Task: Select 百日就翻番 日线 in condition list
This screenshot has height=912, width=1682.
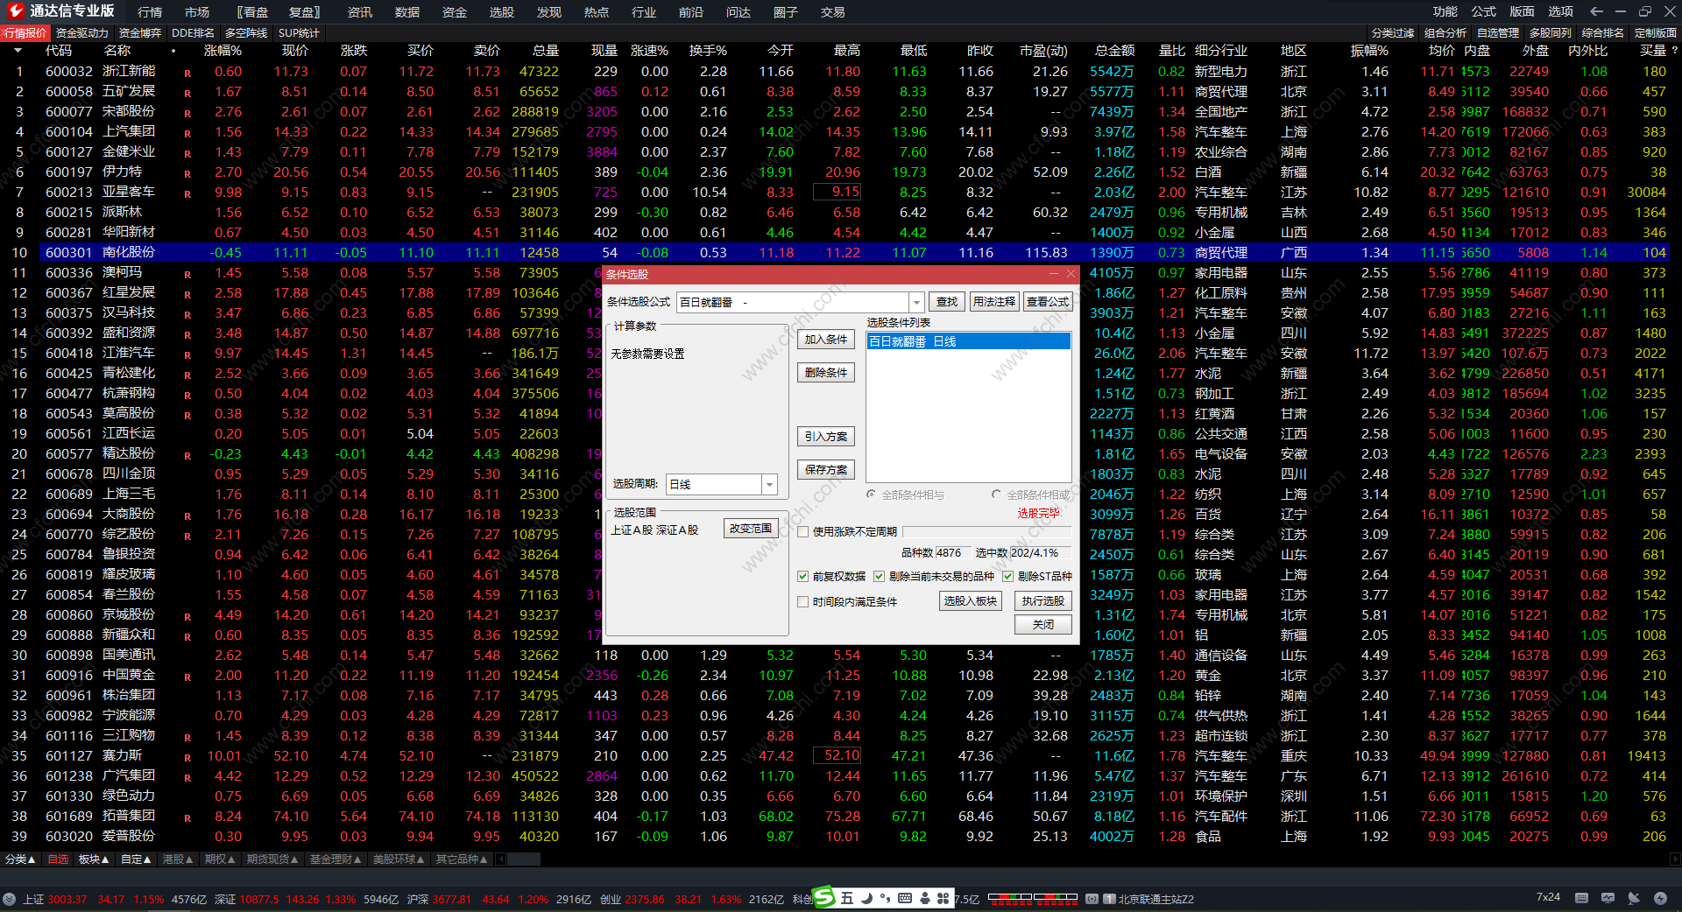Action: point(967,341)
